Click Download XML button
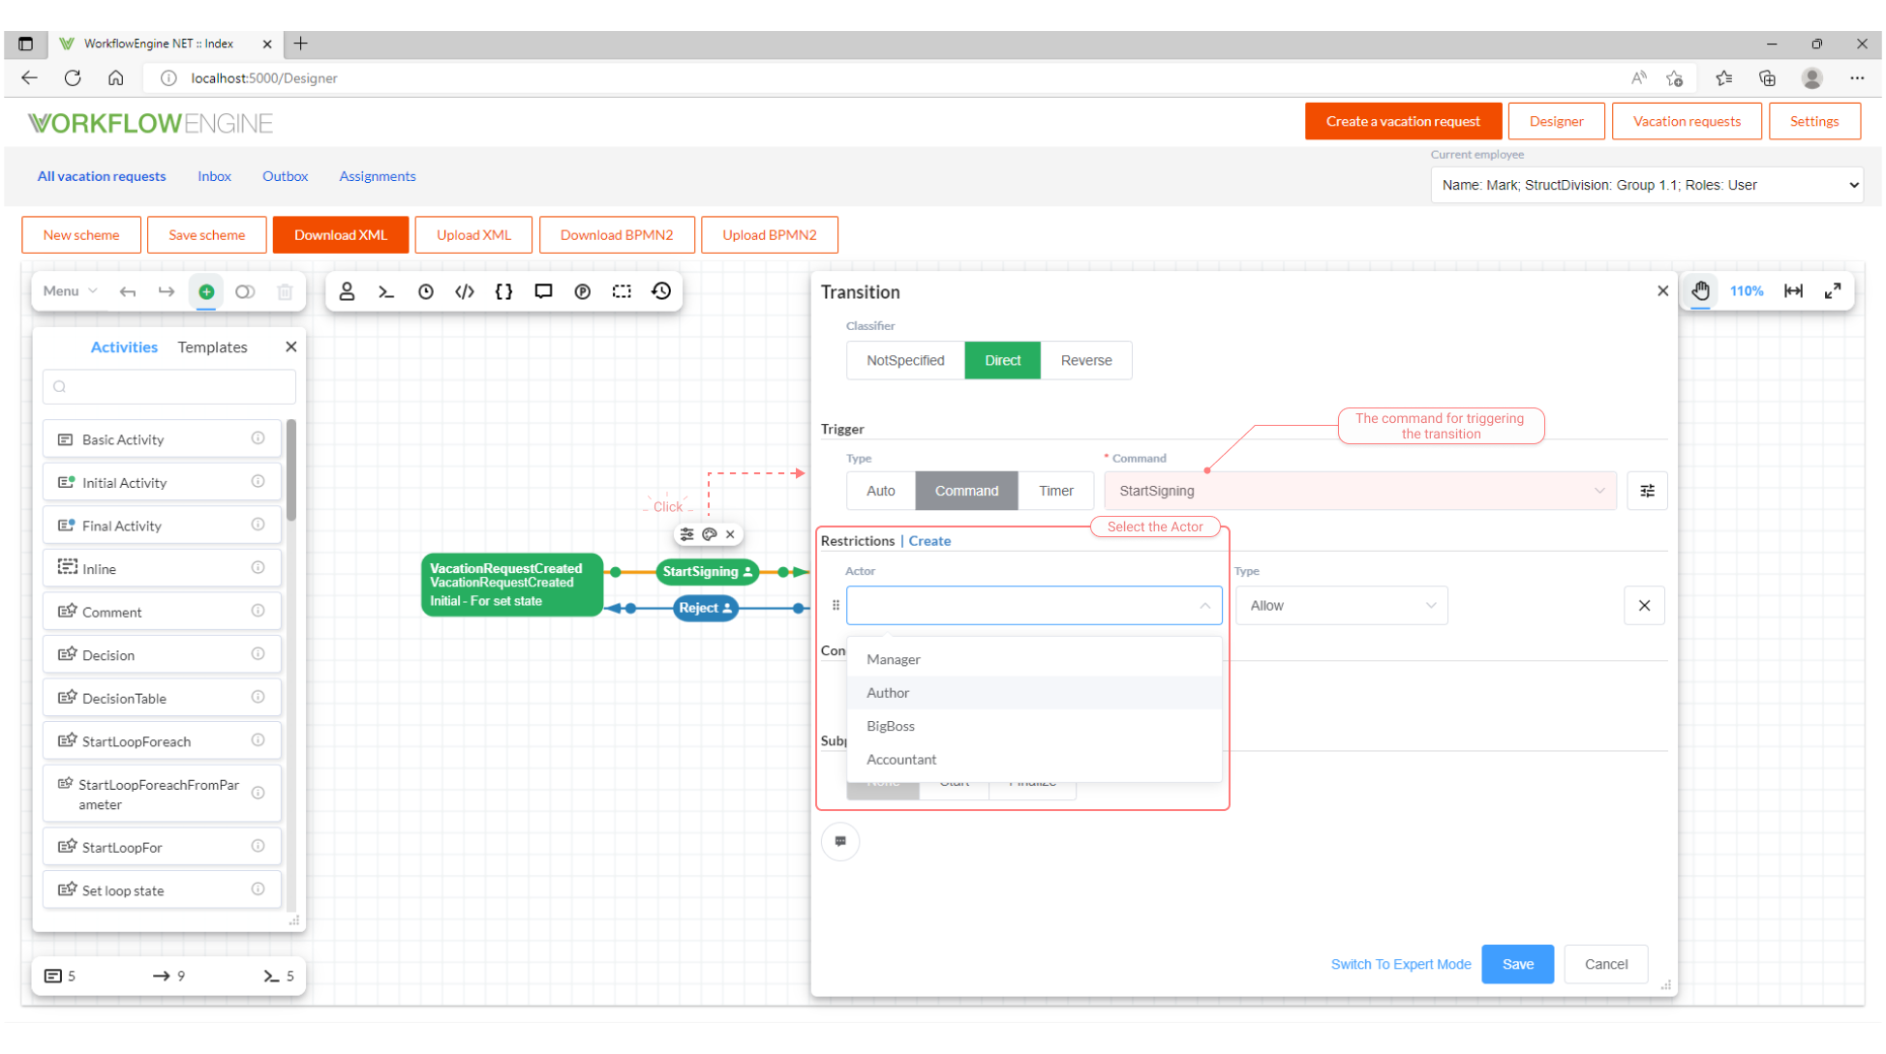1886x1054 pixels. click(x=341, y=235)
